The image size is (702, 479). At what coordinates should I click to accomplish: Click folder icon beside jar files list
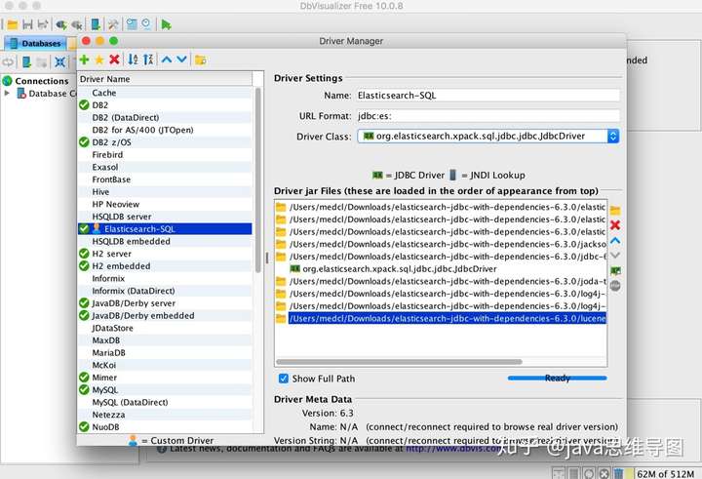click(x=615, y=210)
